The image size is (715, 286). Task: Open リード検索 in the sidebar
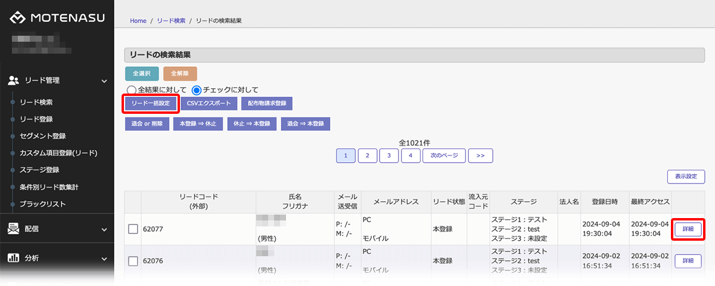tap(36, 102)
